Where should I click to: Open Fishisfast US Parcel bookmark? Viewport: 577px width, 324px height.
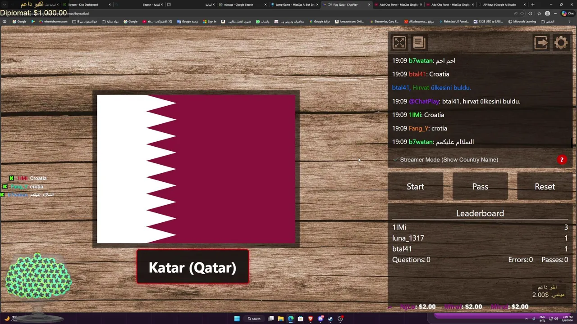point(453,21)
